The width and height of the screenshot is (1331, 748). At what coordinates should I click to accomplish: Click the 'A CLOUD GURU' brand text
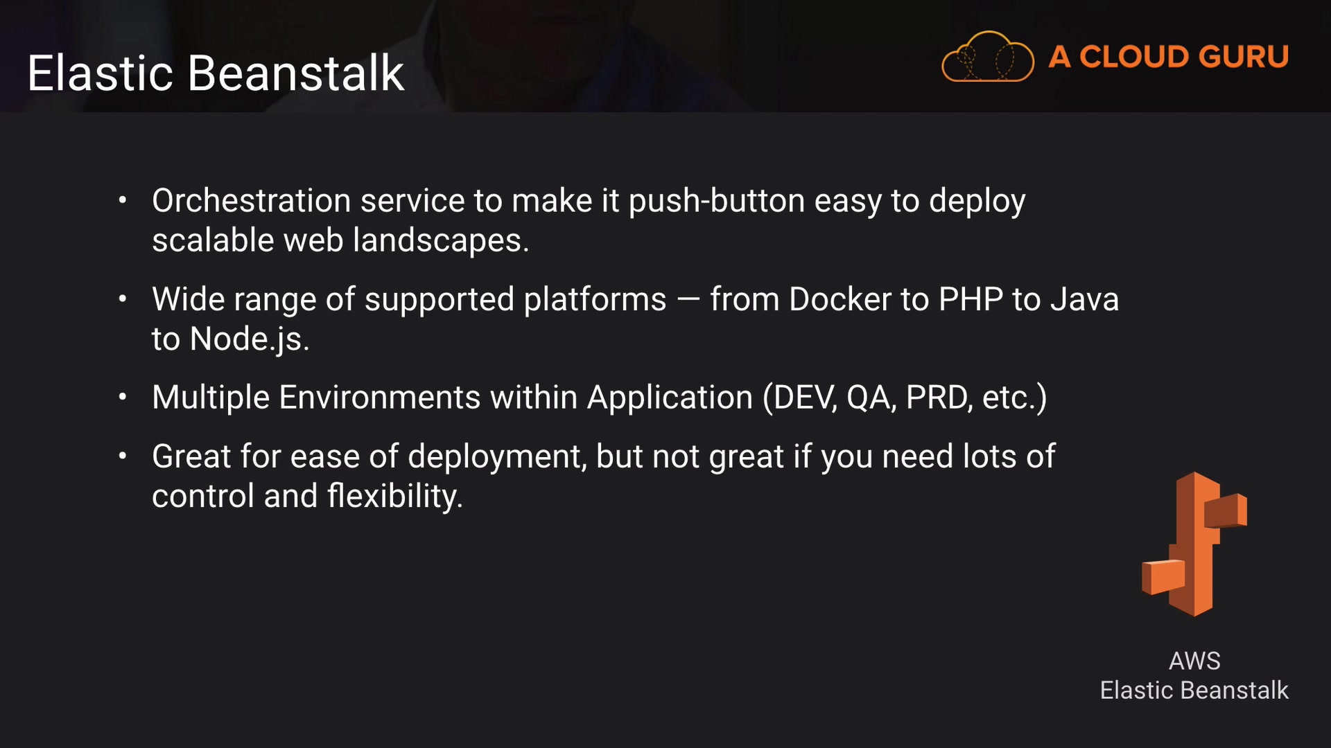coord(1168,57)
